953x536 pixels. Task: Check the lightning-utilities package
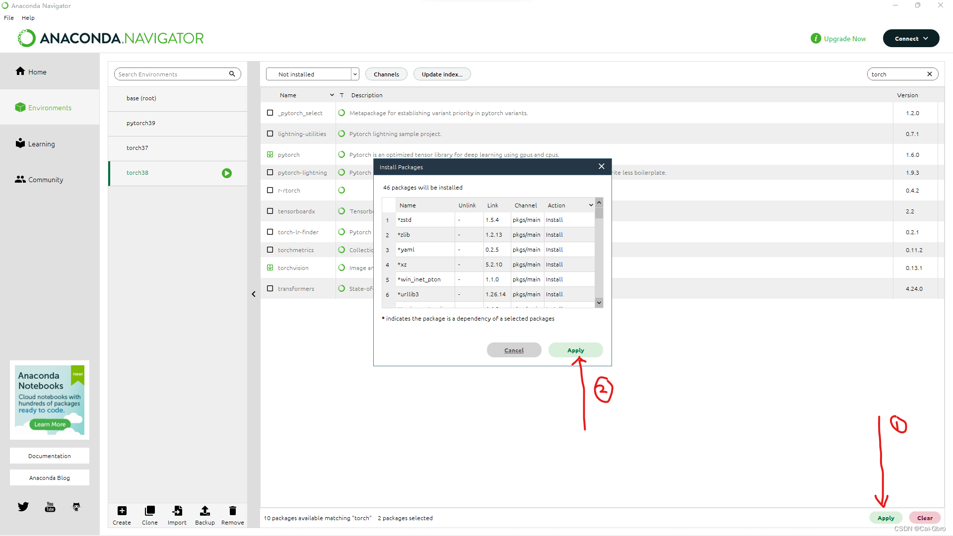pos(270,134)
